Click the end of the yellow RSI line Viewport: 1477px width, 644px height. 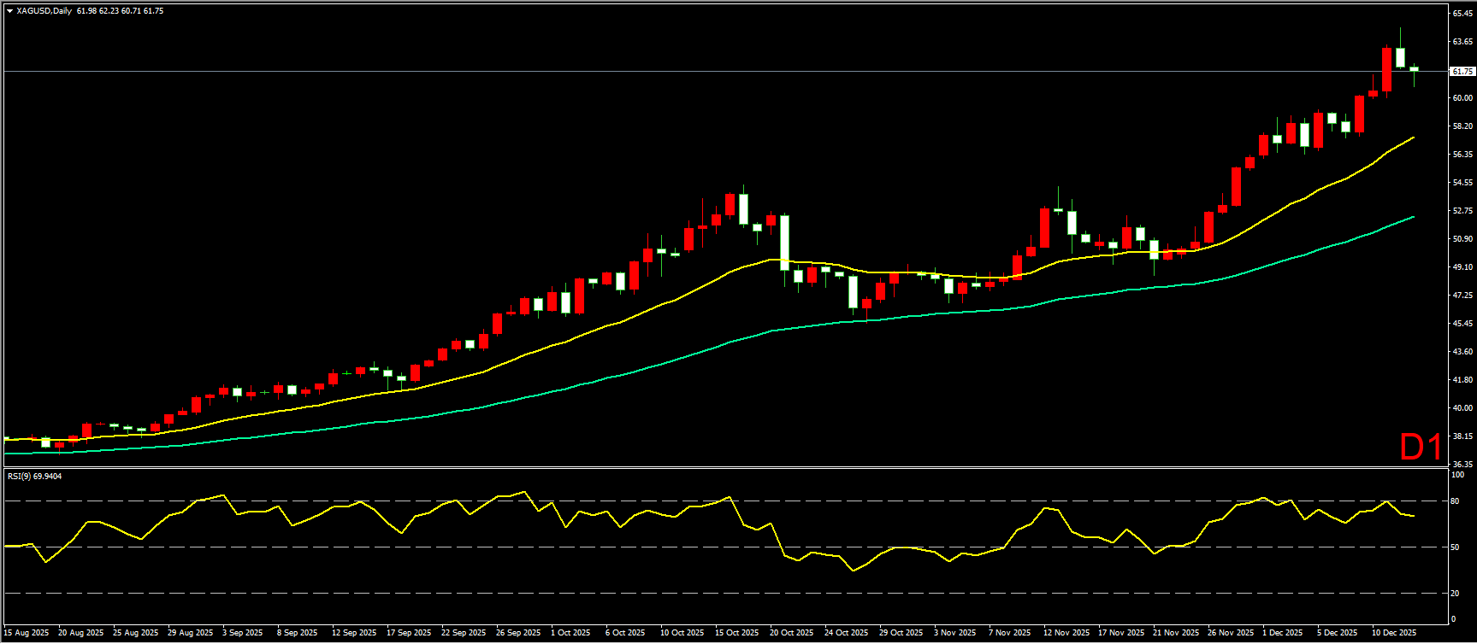pos(1413,516)
